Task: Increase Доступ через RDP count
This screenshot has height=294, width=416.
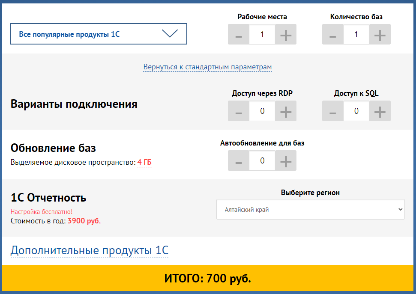Action: click(x=285, y=111)
